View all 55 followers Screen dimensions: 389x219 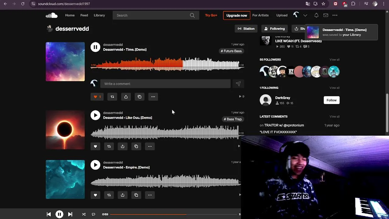click(x=334, y=60)
